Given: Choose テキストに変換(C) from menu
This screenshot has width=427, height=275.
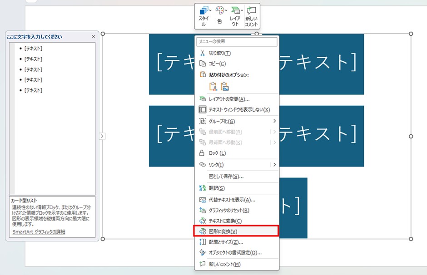Looking at the screenshot, I should tap(225, 221).
